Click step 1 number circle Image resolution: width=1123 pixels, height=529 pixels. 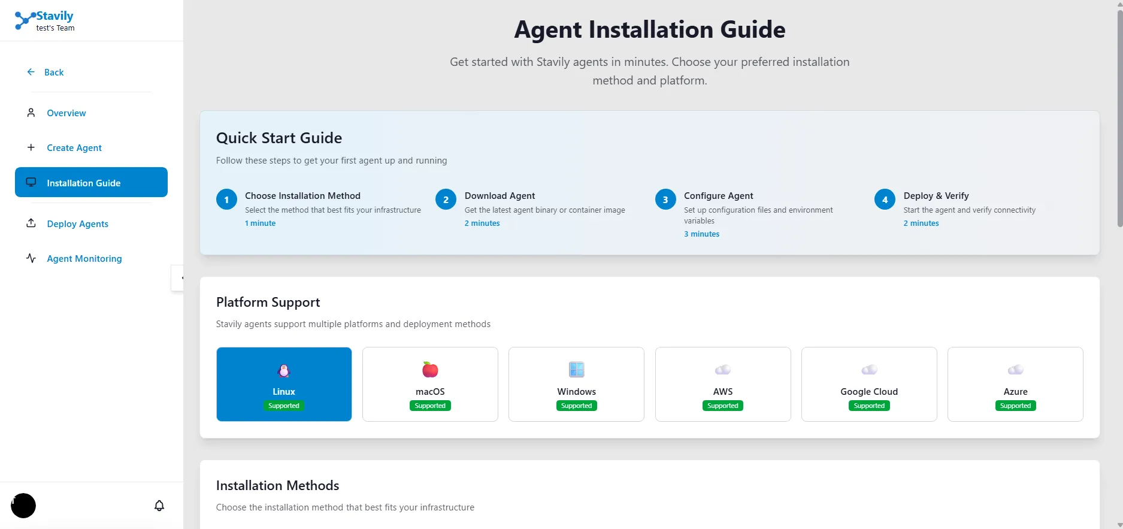pyautogui.click(x=226, y=200)
